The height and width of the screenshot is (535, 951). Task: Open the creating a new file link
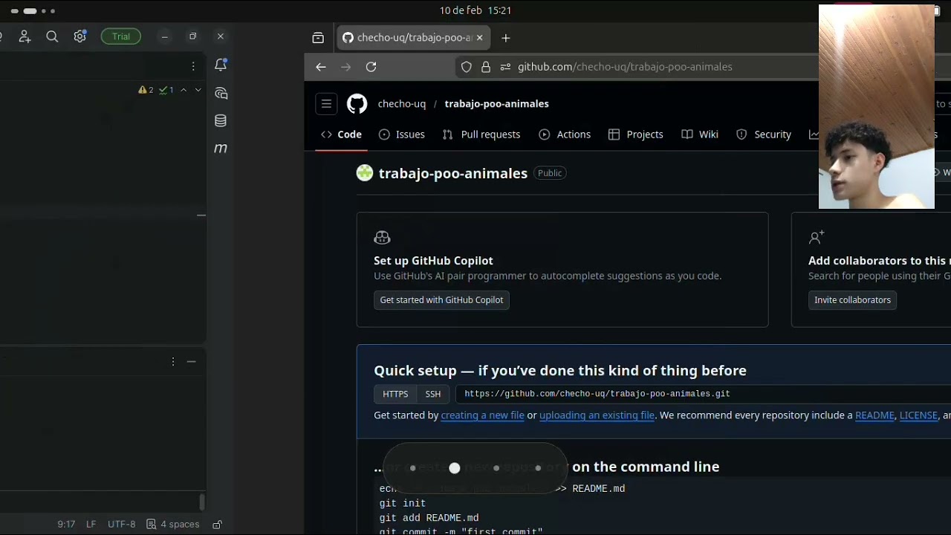click(483, 415)
